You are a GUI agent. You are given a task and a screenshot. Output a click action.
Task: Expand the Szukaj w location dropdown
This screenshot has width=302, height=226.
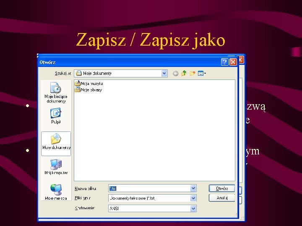coord(164,73)
